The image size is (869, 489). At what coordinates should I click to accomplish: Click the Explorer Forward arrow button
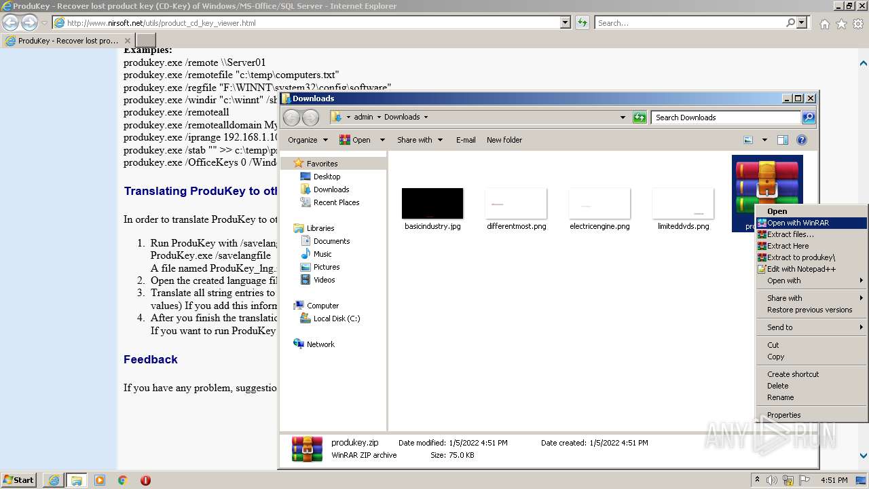click(310, 117)
